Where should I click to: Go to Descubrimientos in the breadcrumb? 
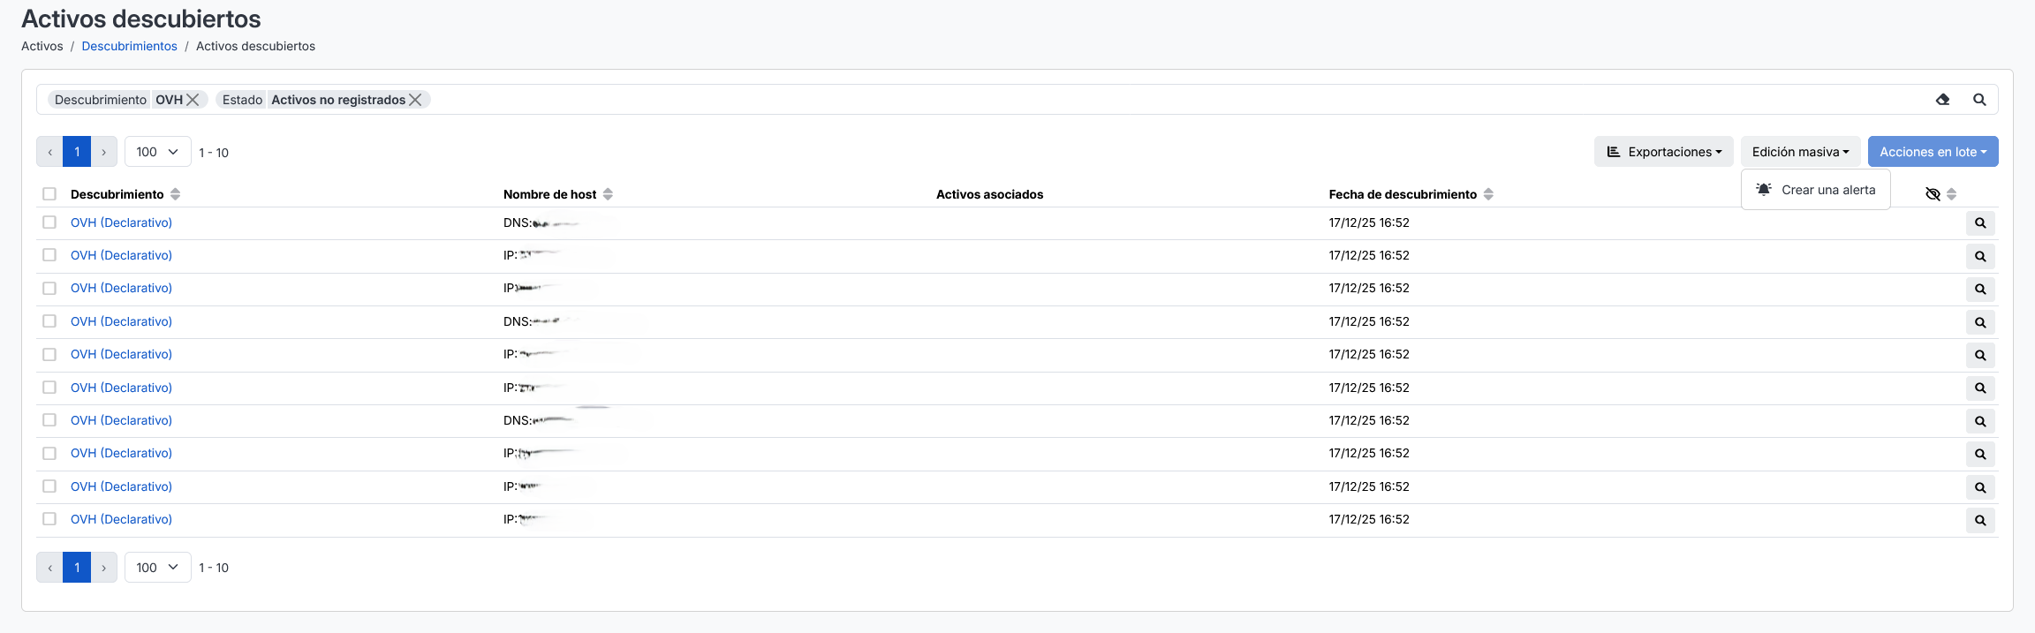point(129,46)
